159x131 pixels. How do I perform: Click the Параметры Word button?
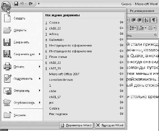coord(76,125)
